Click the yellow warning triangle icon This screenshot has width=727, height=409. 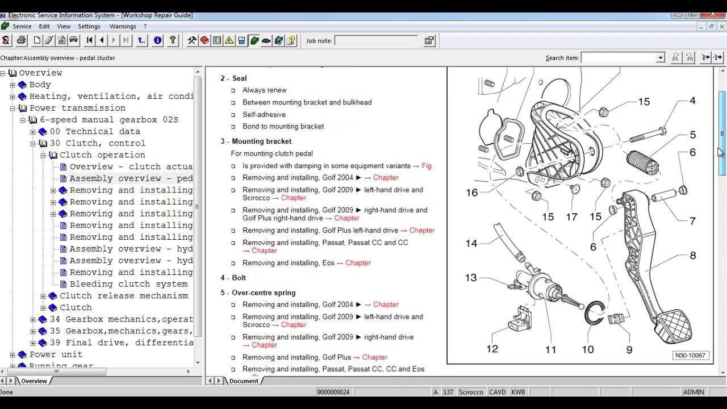(229, 40)
